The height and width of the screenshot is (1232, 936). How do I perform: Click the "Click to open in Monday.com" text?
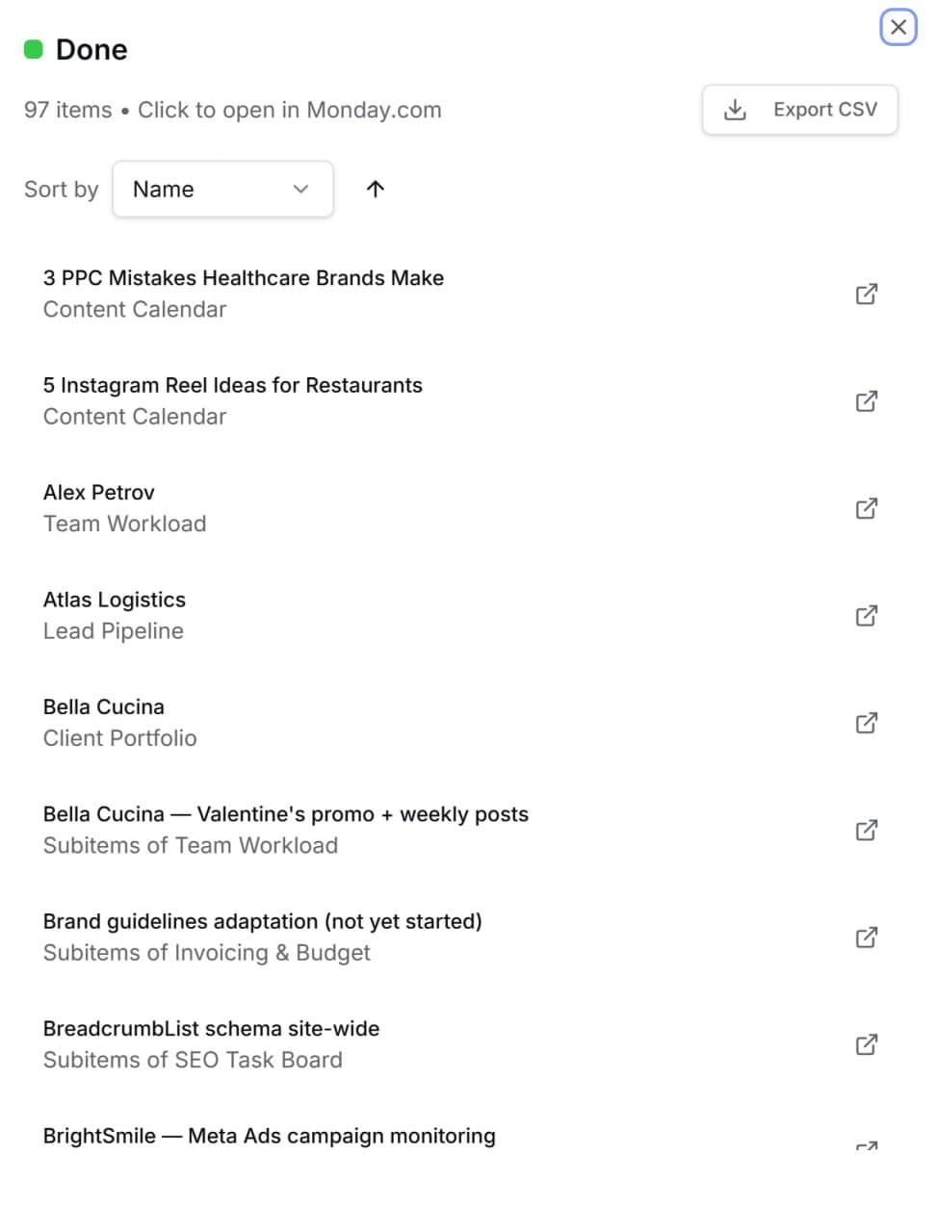pyautogui.click(x=289, y=110)
